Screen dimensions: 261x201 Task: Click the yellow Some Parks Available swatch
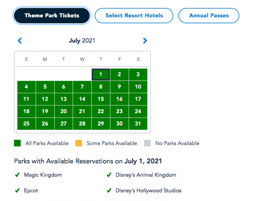pos(78,143)
